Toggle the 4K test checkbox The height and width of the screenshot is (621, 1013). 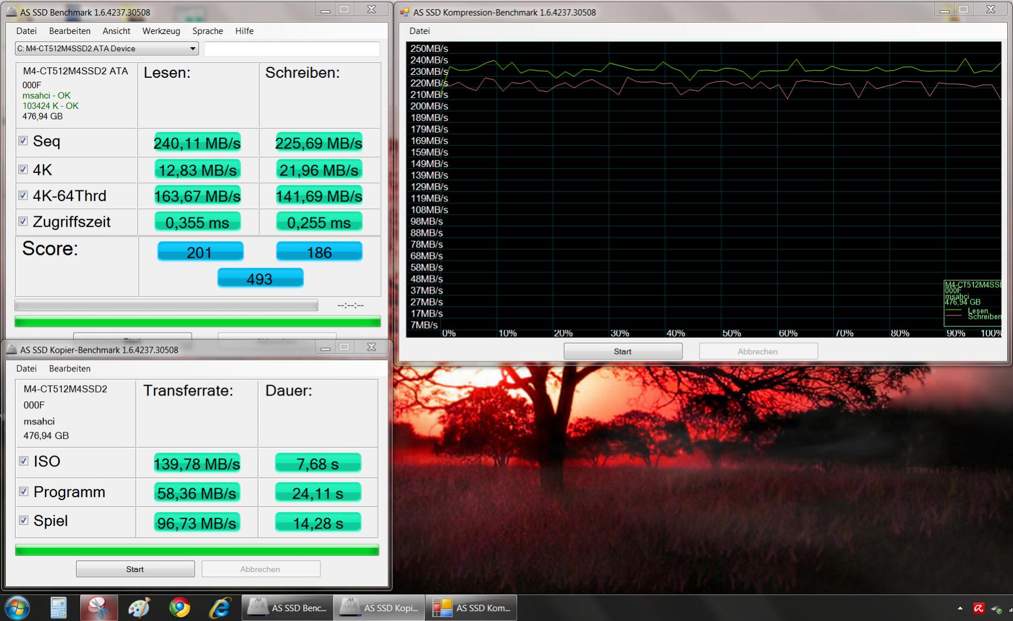tap(23, 170)
